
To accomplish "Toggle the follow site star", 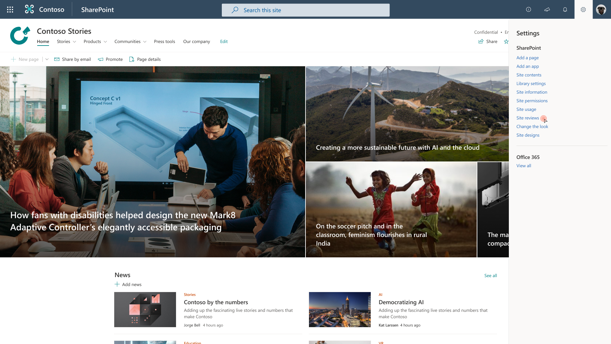I will coord(506,41).
